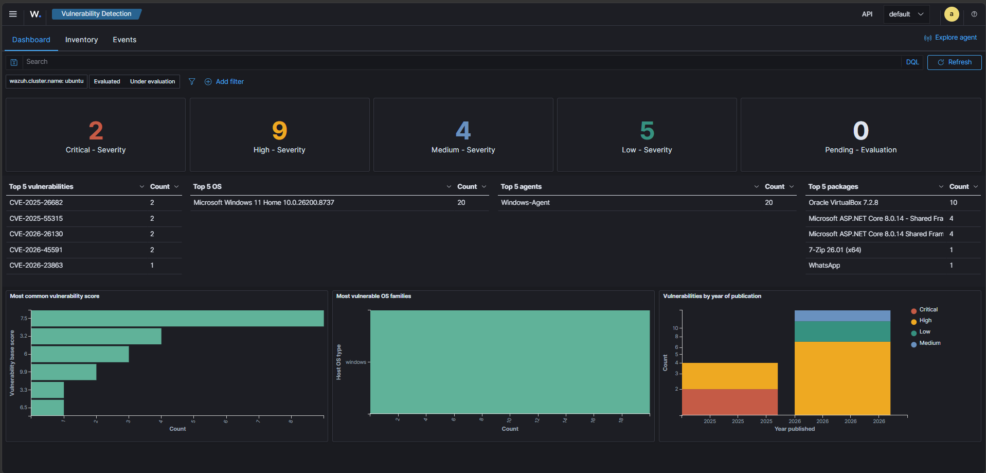Focus the Search query input
The image size is (986, 473).
pos(463,62)
